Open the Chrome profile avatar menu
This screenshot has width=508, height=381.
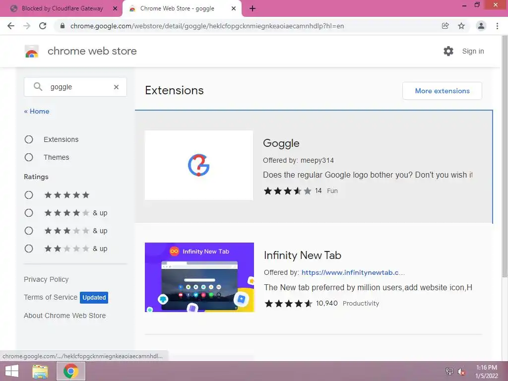tap(481, 26)
